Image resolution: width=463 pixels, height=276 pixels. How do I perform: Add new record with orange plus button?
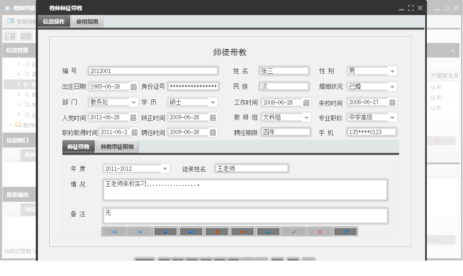(x=217, y=232)
